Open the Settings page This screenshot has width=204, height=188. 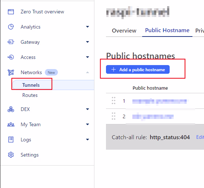(30, 155)
